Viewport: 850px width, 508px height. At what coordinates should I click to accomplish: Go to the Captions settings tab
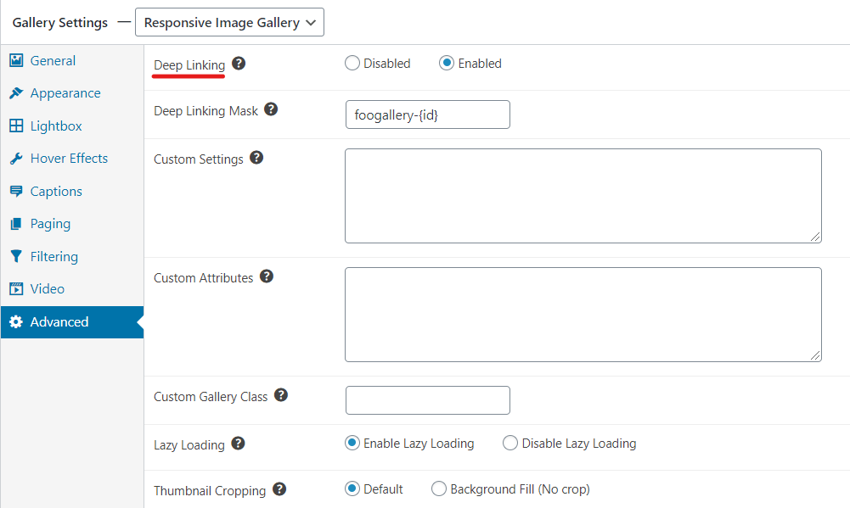coord(72,191)
